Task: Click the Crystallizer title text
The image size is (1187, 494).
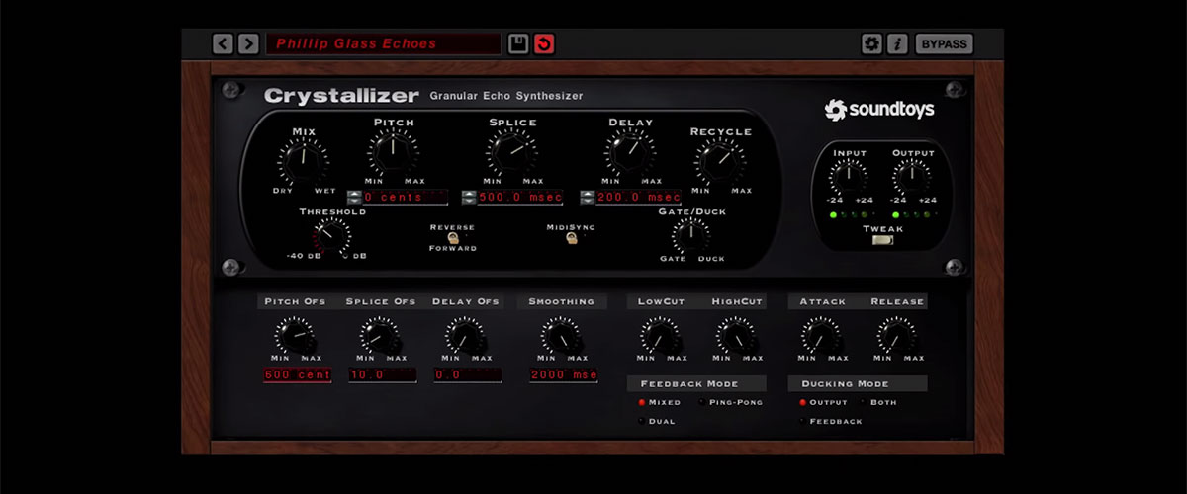Action: tap(341, 96)
